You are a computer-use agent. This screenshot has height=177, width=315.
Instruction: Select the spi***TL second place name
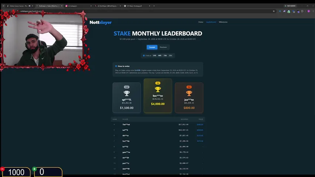127,100
